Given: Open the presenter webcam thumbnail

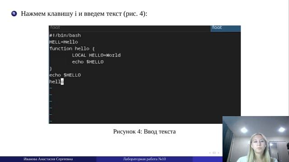Looking at the screenshot, I should pos(256,139).
